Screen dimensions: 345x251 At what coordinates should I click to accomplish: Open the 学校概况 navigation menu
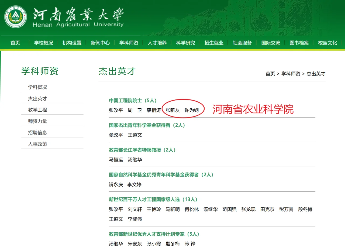tap(44, 43)
